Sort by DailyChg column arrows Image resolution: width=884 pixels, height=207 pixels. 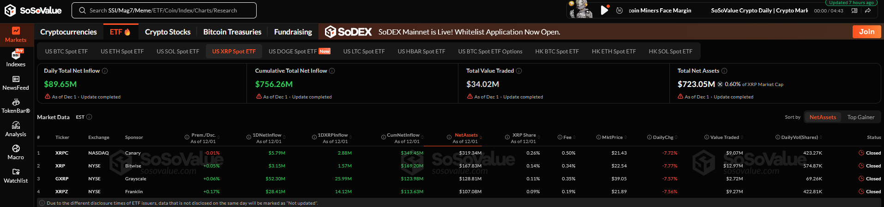point(676,137)
